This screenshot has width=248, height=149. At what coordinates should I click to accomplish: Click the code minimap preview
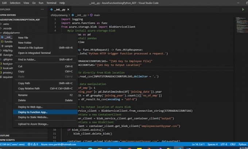(x=242, y=24)
